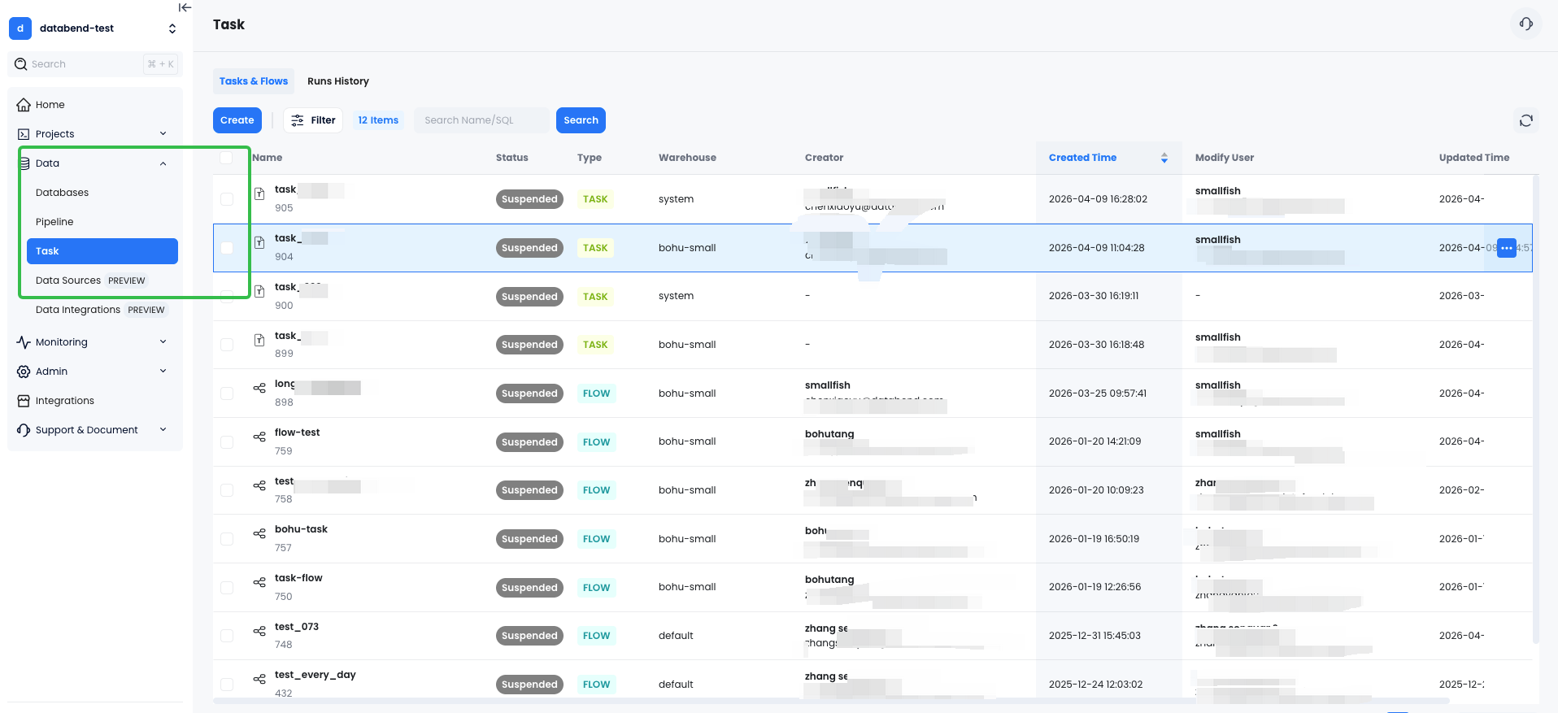The width and height of the screenshot is (1558, 713).
Task: Click the Search Name/SQL input field
Action: click(481, 120)
